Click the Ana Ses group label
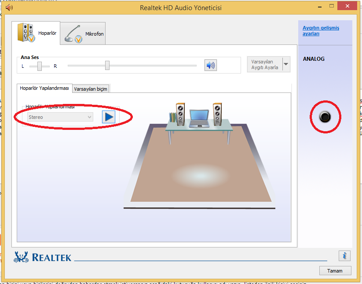This screenshot has width=362, height=284. (30, 57)
